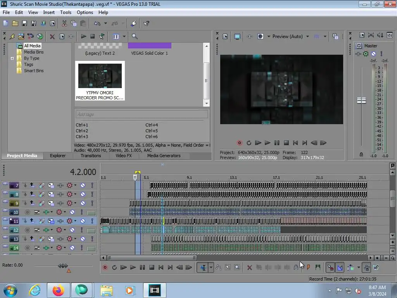Select the Normal Edit tool
Screen dimensions: 397x298
pyautogui.click(x=203, y=267)
